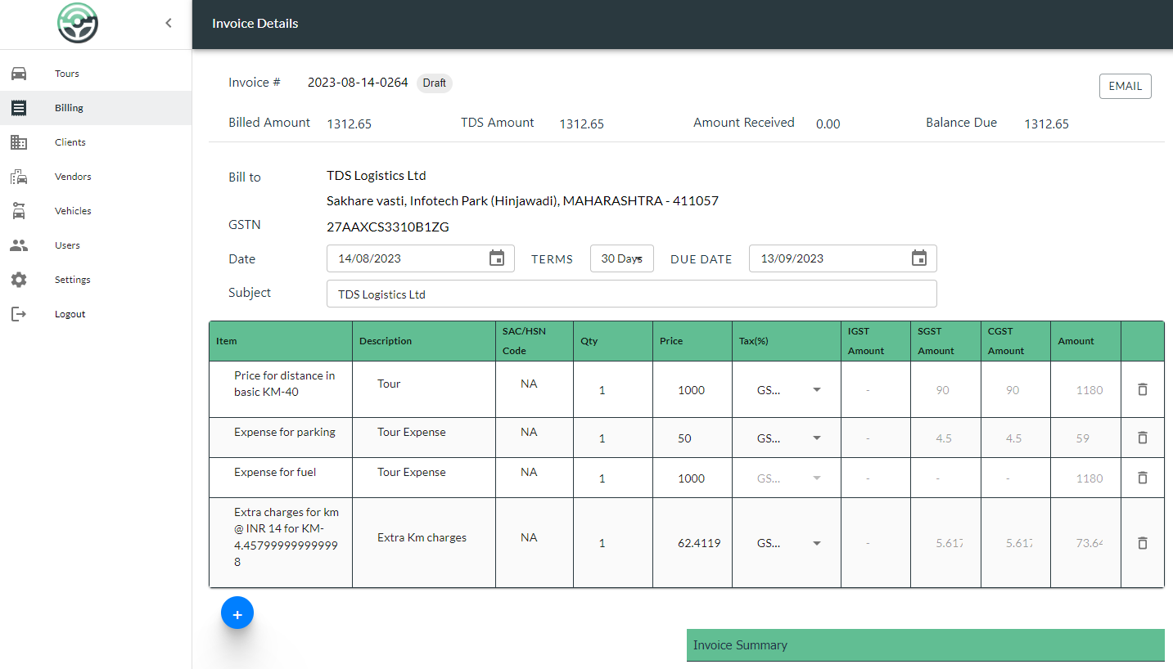
Task: Open the Due Date calendar picker
Action: pos(919,258)
